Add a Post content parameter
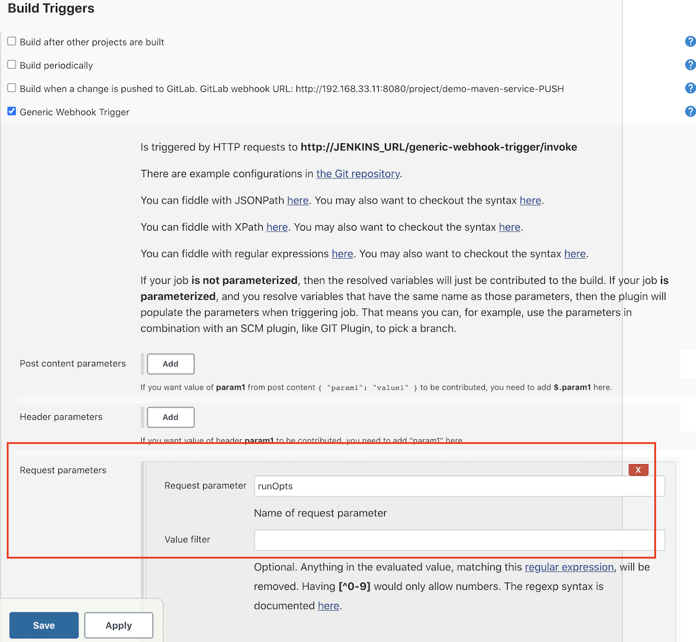Image resolution: width=696 pixels, height=642 pixels. 171,364
